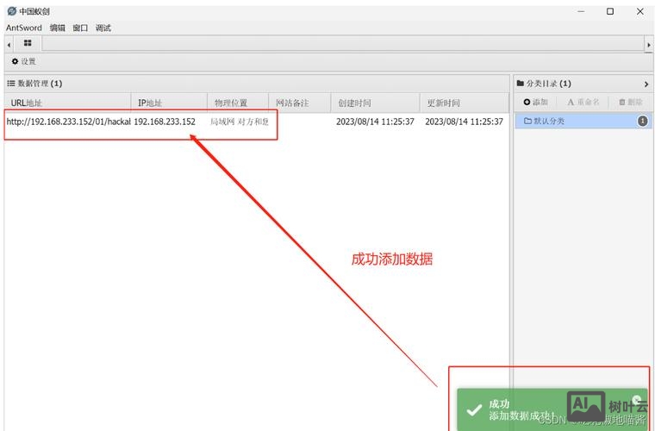Click the 中国蚁剑 app icon in title bar
Screen dimensions: 655x431
pyautogui.click(x=12, y=11)
